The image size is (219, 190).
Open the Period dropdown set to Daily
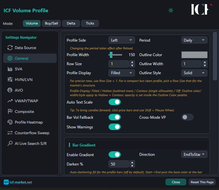[194, 40]
